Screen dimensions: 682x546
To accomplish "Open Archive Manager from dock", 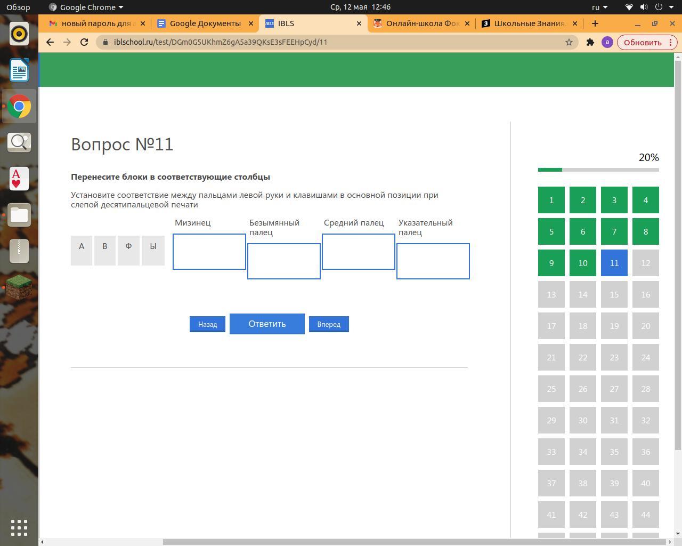I will pyautogui.click(x=19, y=251).
